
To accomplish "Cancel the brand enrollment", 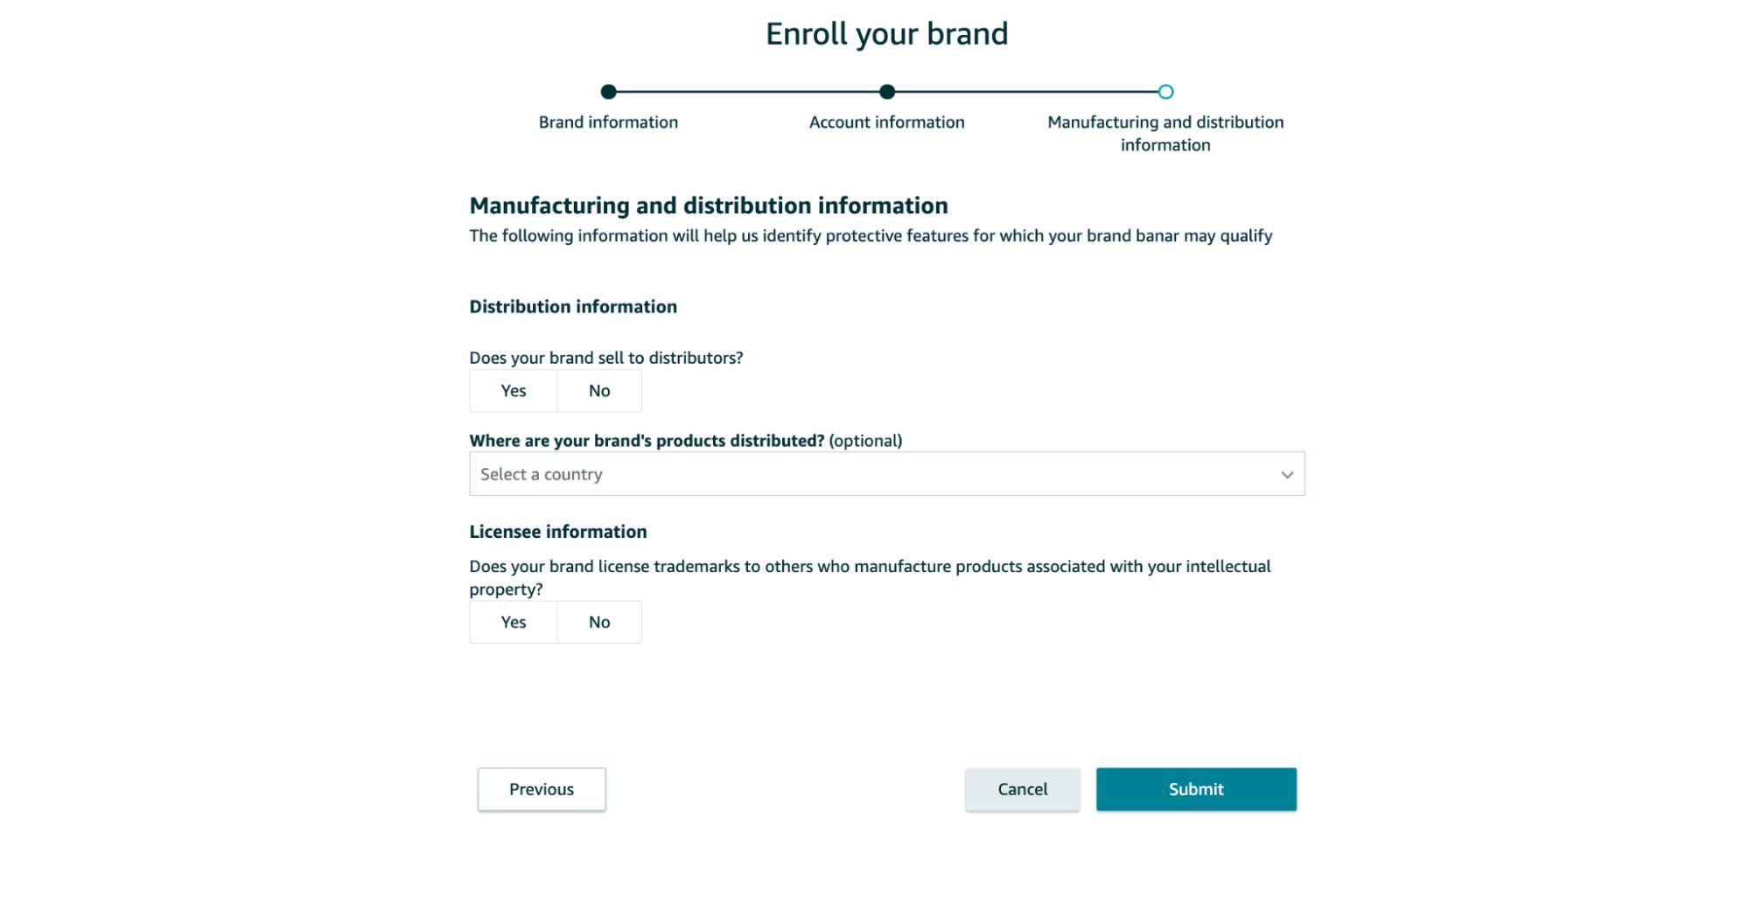I will click(x=1021, y=788).
